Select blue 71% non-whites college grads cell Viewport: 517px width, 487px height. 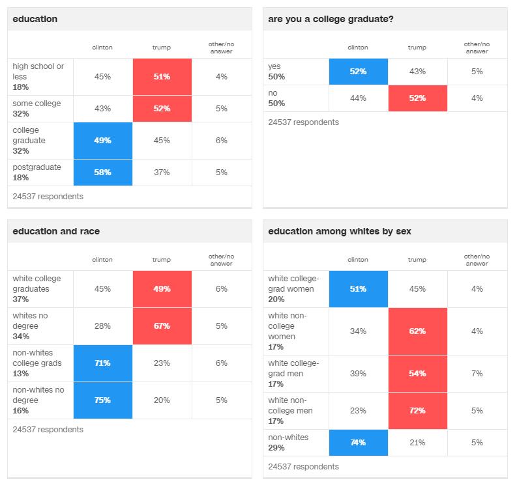pyautogui.click(x=102, y=363)
